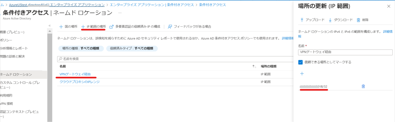Screen dimensions: 395x122
Task: Sort by the 名前 column arrows
Action: coord(254,66)
